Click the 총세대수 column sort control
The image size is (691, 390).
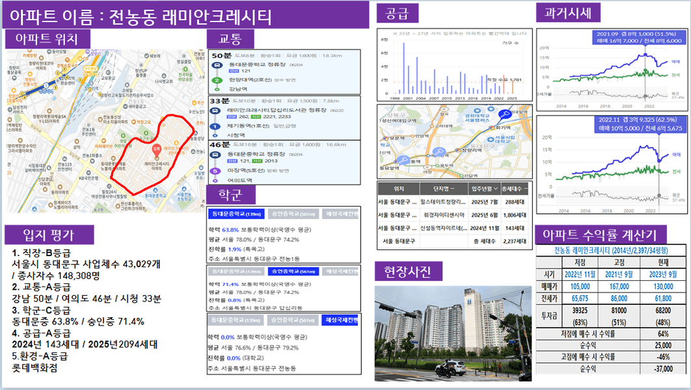526,189
